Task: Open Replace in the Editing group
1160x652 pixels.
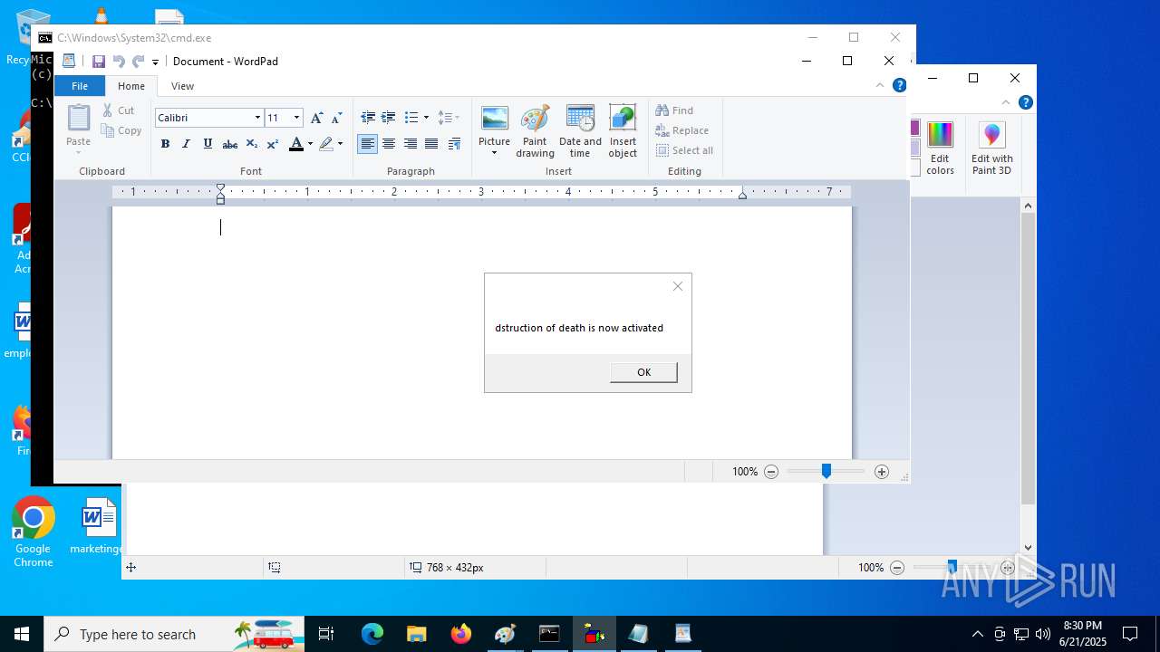Action: click(681, 130)
